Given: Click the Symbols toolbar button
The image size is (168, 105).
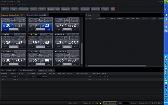Looking at the screenshot, I should (x=65, y=9).
